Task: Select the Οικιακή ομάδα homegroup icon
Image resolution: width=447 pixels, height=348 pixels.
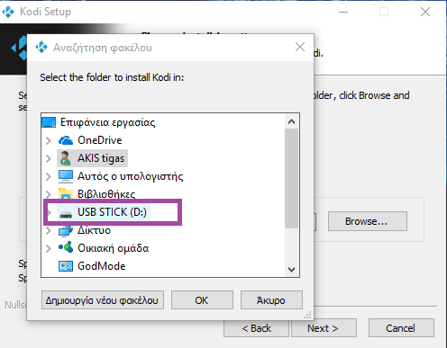Action: (66, 247)
